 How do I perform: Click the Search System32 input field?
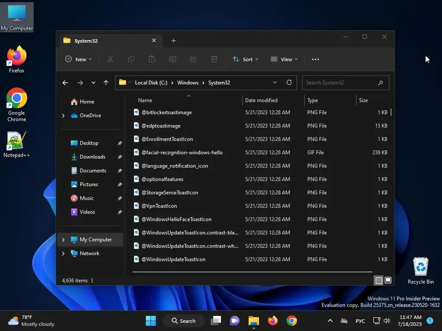click(x=346, y=83)
